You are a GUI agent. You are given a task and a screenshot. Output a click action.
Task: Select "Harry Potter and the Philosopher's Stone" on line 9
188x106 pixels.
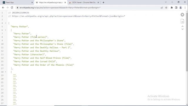tap(39, 41)
